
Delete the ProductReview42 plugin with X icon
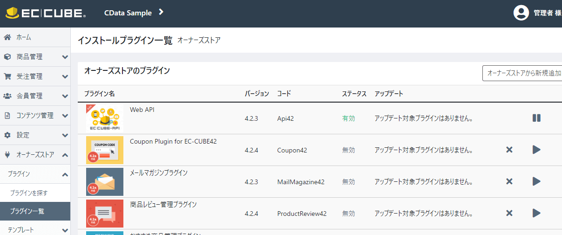[509, 213]
